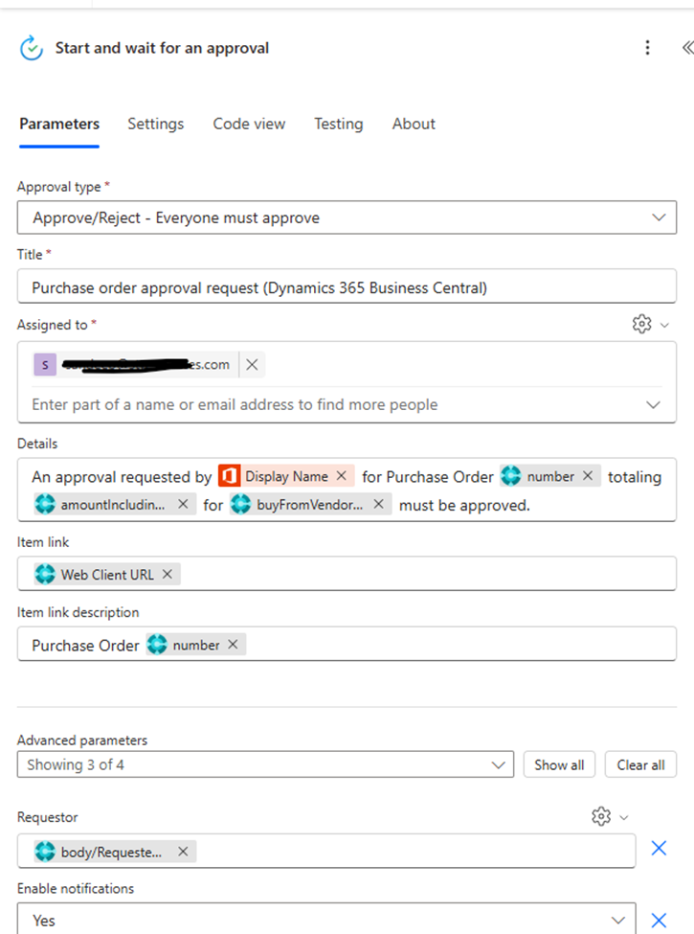Open the Code view tab
The image size is (694, 934).
[249, 124]
